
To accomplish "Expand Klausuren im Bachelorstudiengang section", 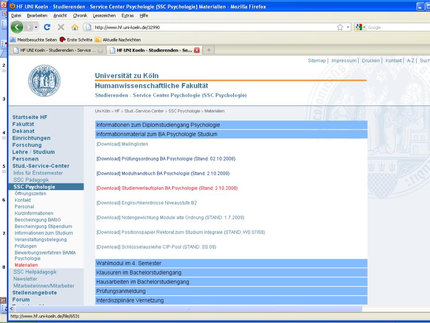I will [231, 273].
